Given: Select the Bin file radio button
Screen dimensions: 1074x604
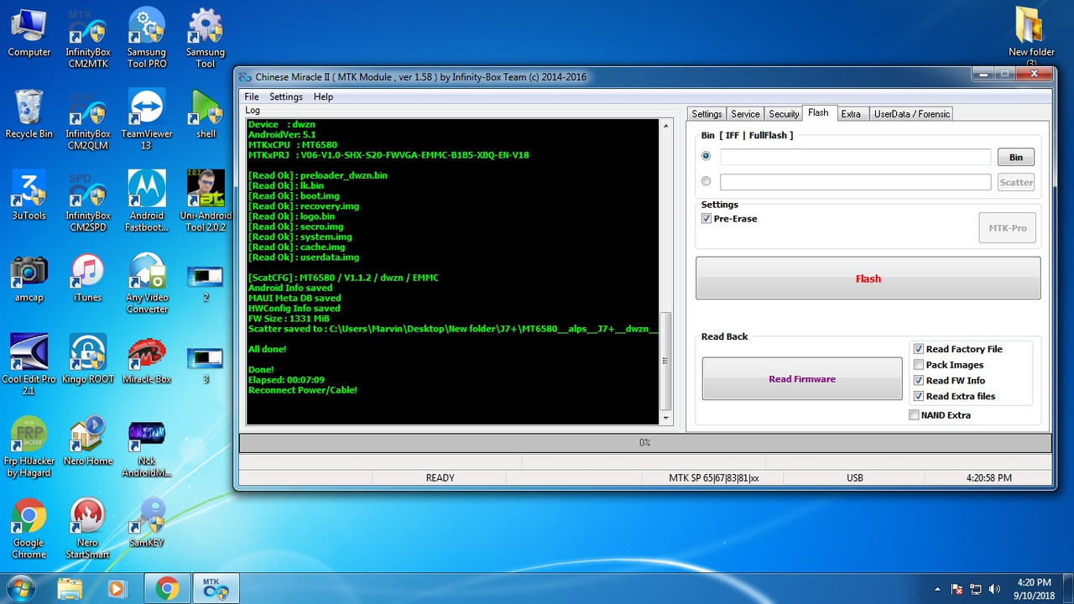Looking at the screenshot, I should pos(706,156).
